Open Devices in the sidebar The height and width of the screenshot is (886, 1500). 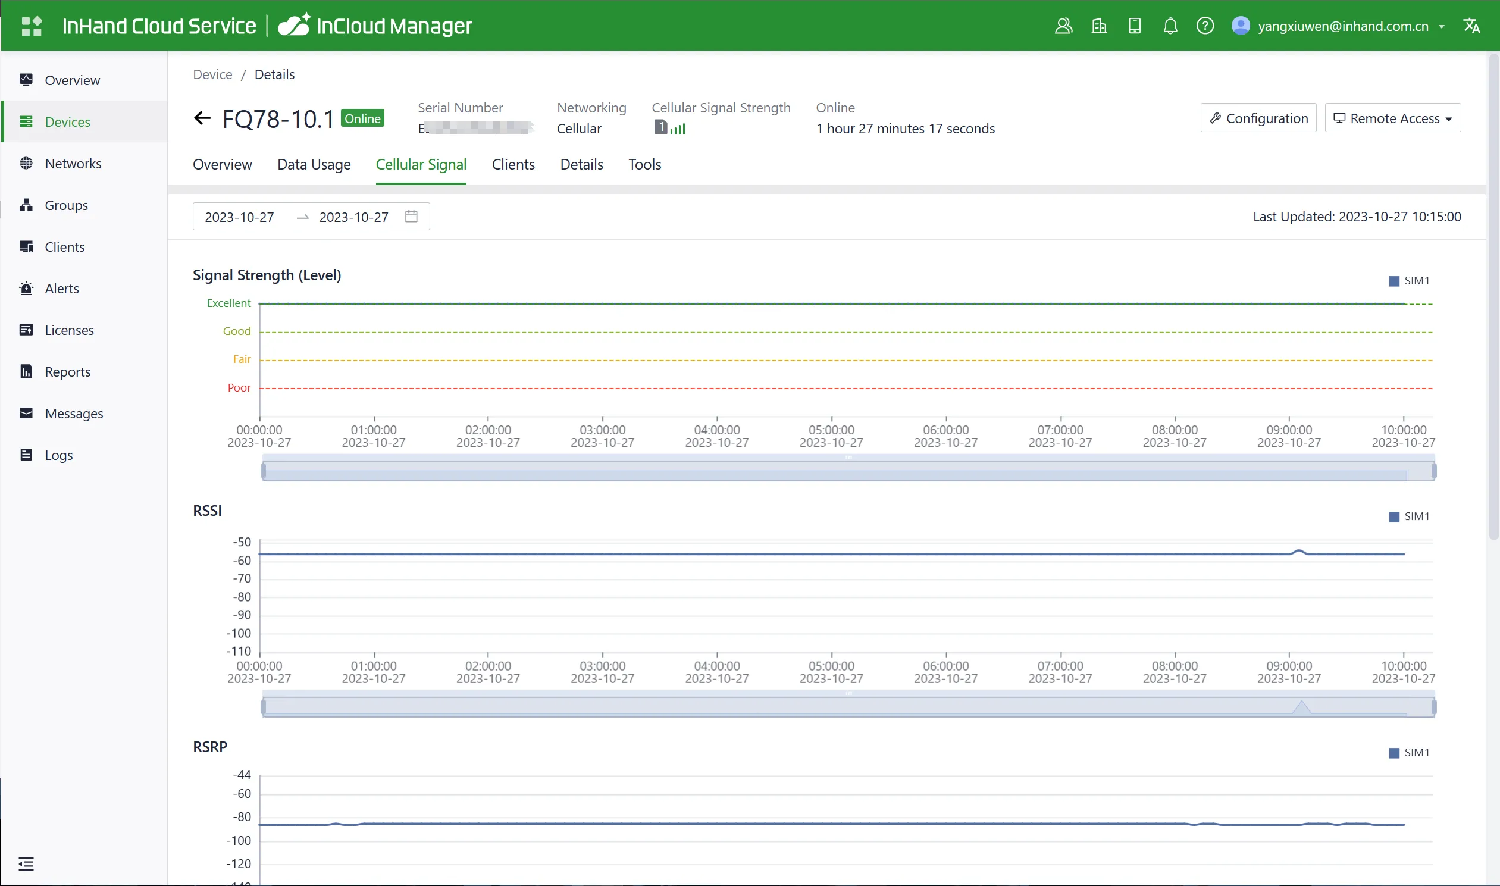click(84, 121)
